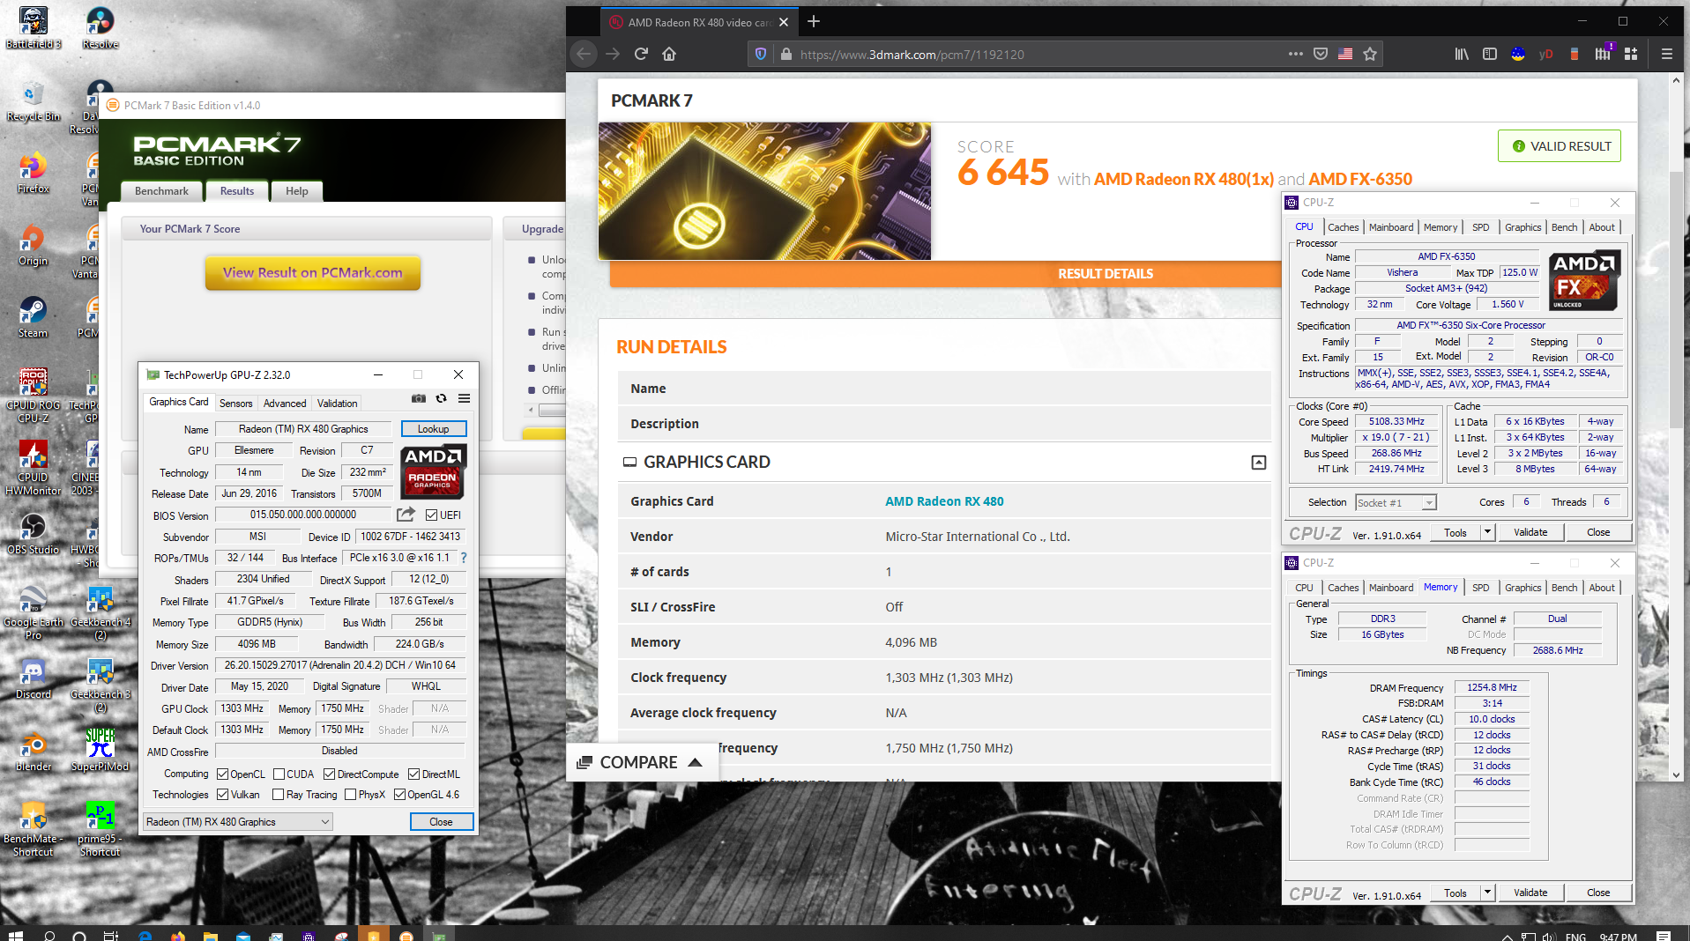Image resolution: width=1690 pixels, height=941 pixels.
Task: Click the PCMark 7 result thumbnail image
Action: [764, 191]
